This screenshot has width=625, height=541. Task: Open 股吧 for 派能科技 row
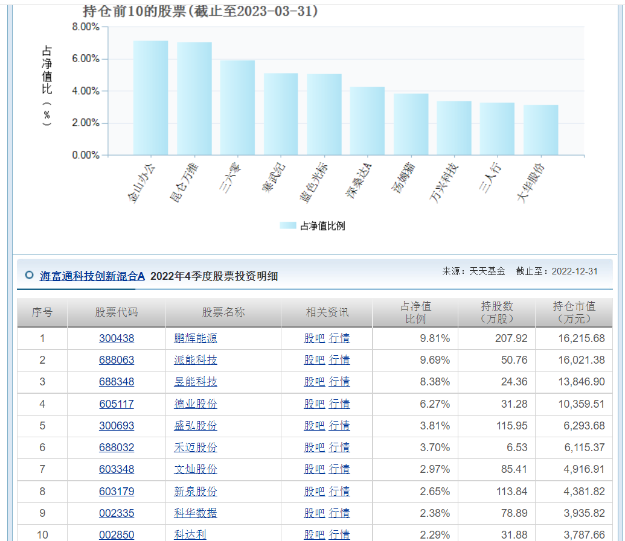click(x=314, y=360)
